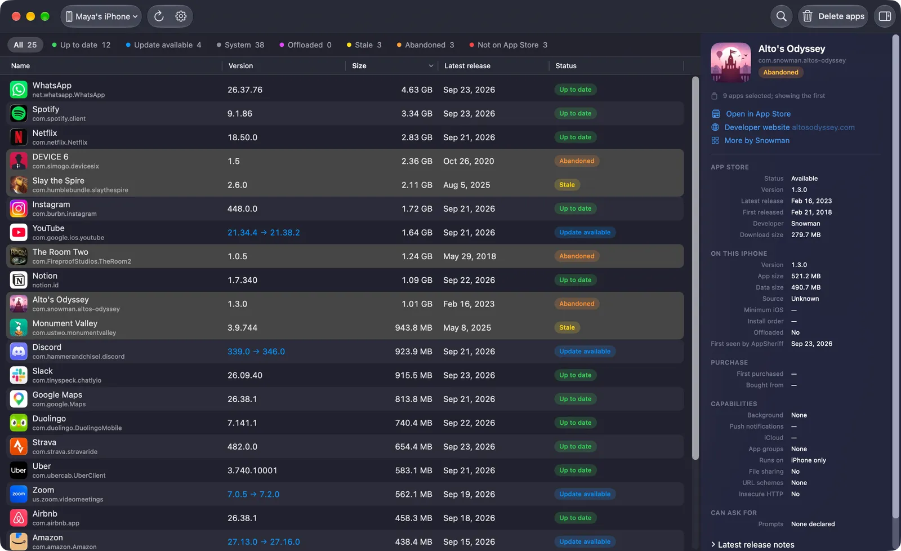Select the System 38 filter tab

(x=240, y=45)
